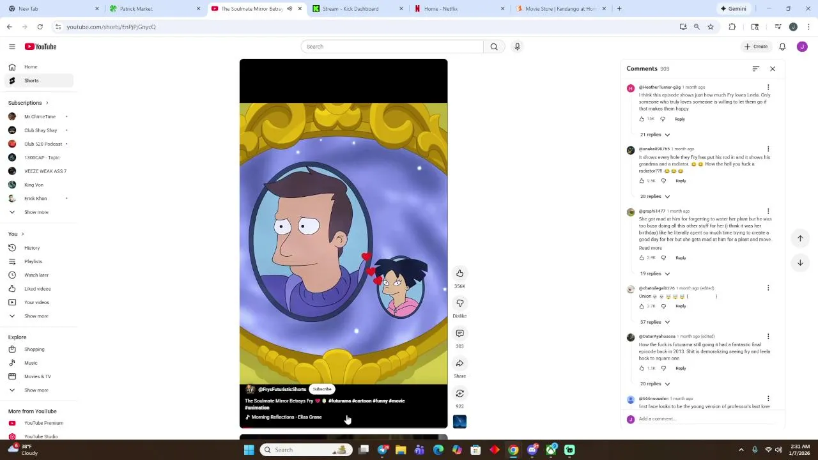Expand 37 replies thread

point(655,322)
